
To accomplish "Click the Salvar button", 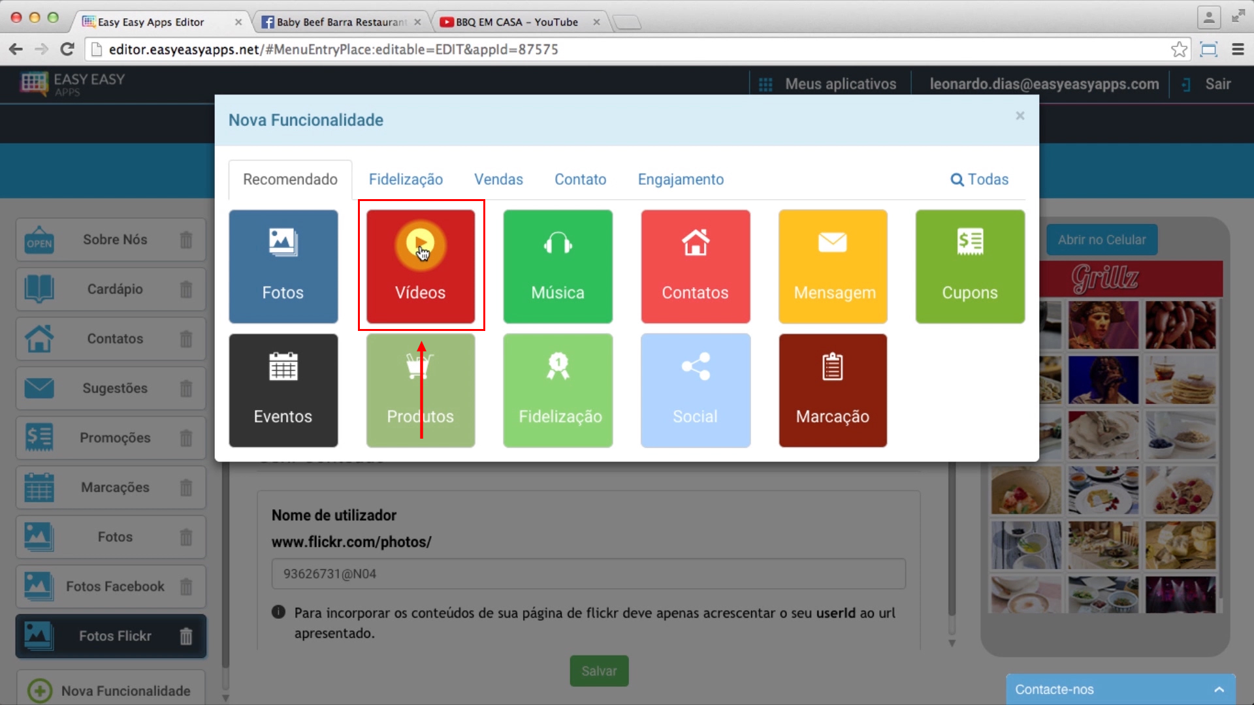I will (598, 670).
